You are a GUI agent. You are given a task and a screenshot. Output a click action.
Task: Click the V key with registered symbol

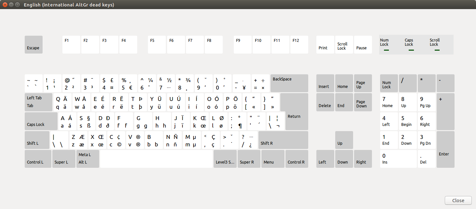click(135, 140)
